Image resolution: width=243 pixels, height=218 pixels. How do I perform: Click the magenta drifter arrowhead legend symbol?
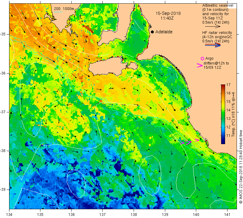tap(200, 65)
